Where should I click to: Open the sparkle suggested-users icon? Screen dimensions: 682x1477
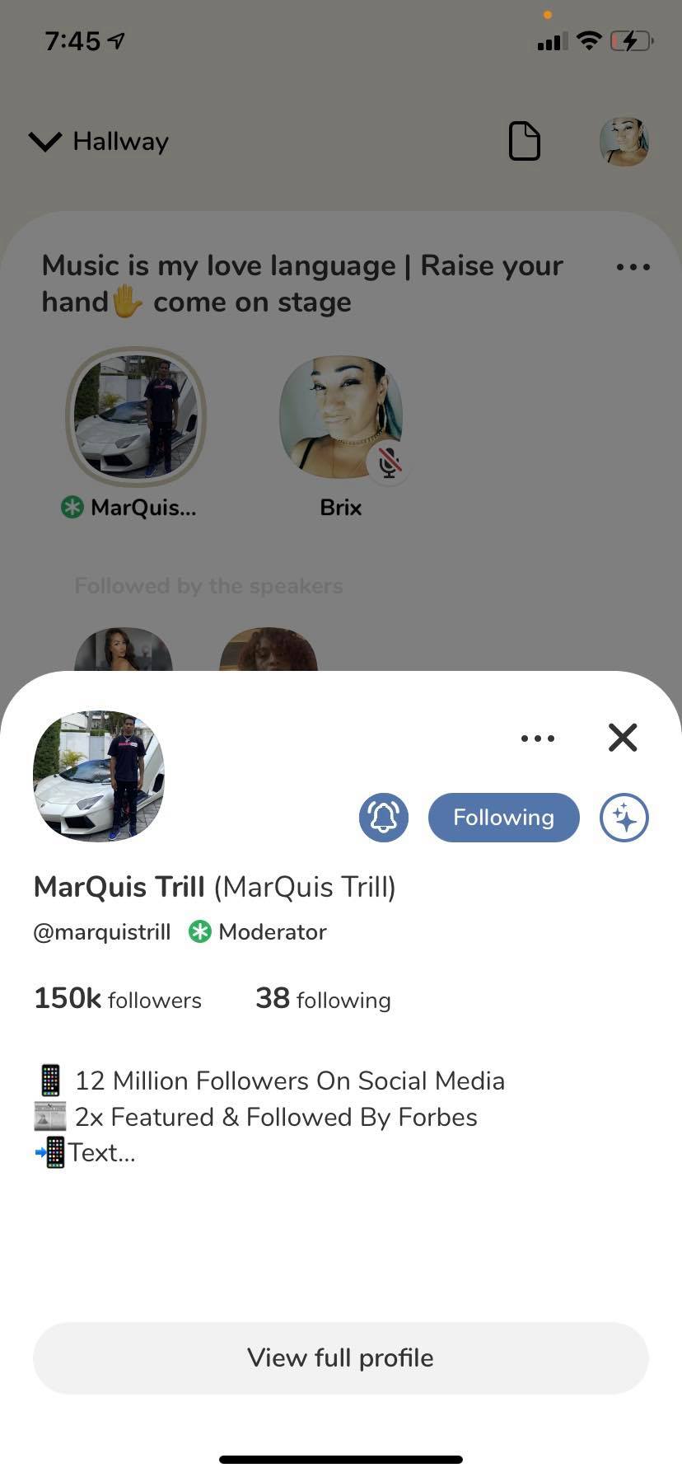pyautogui.click(x=624, y=818)
